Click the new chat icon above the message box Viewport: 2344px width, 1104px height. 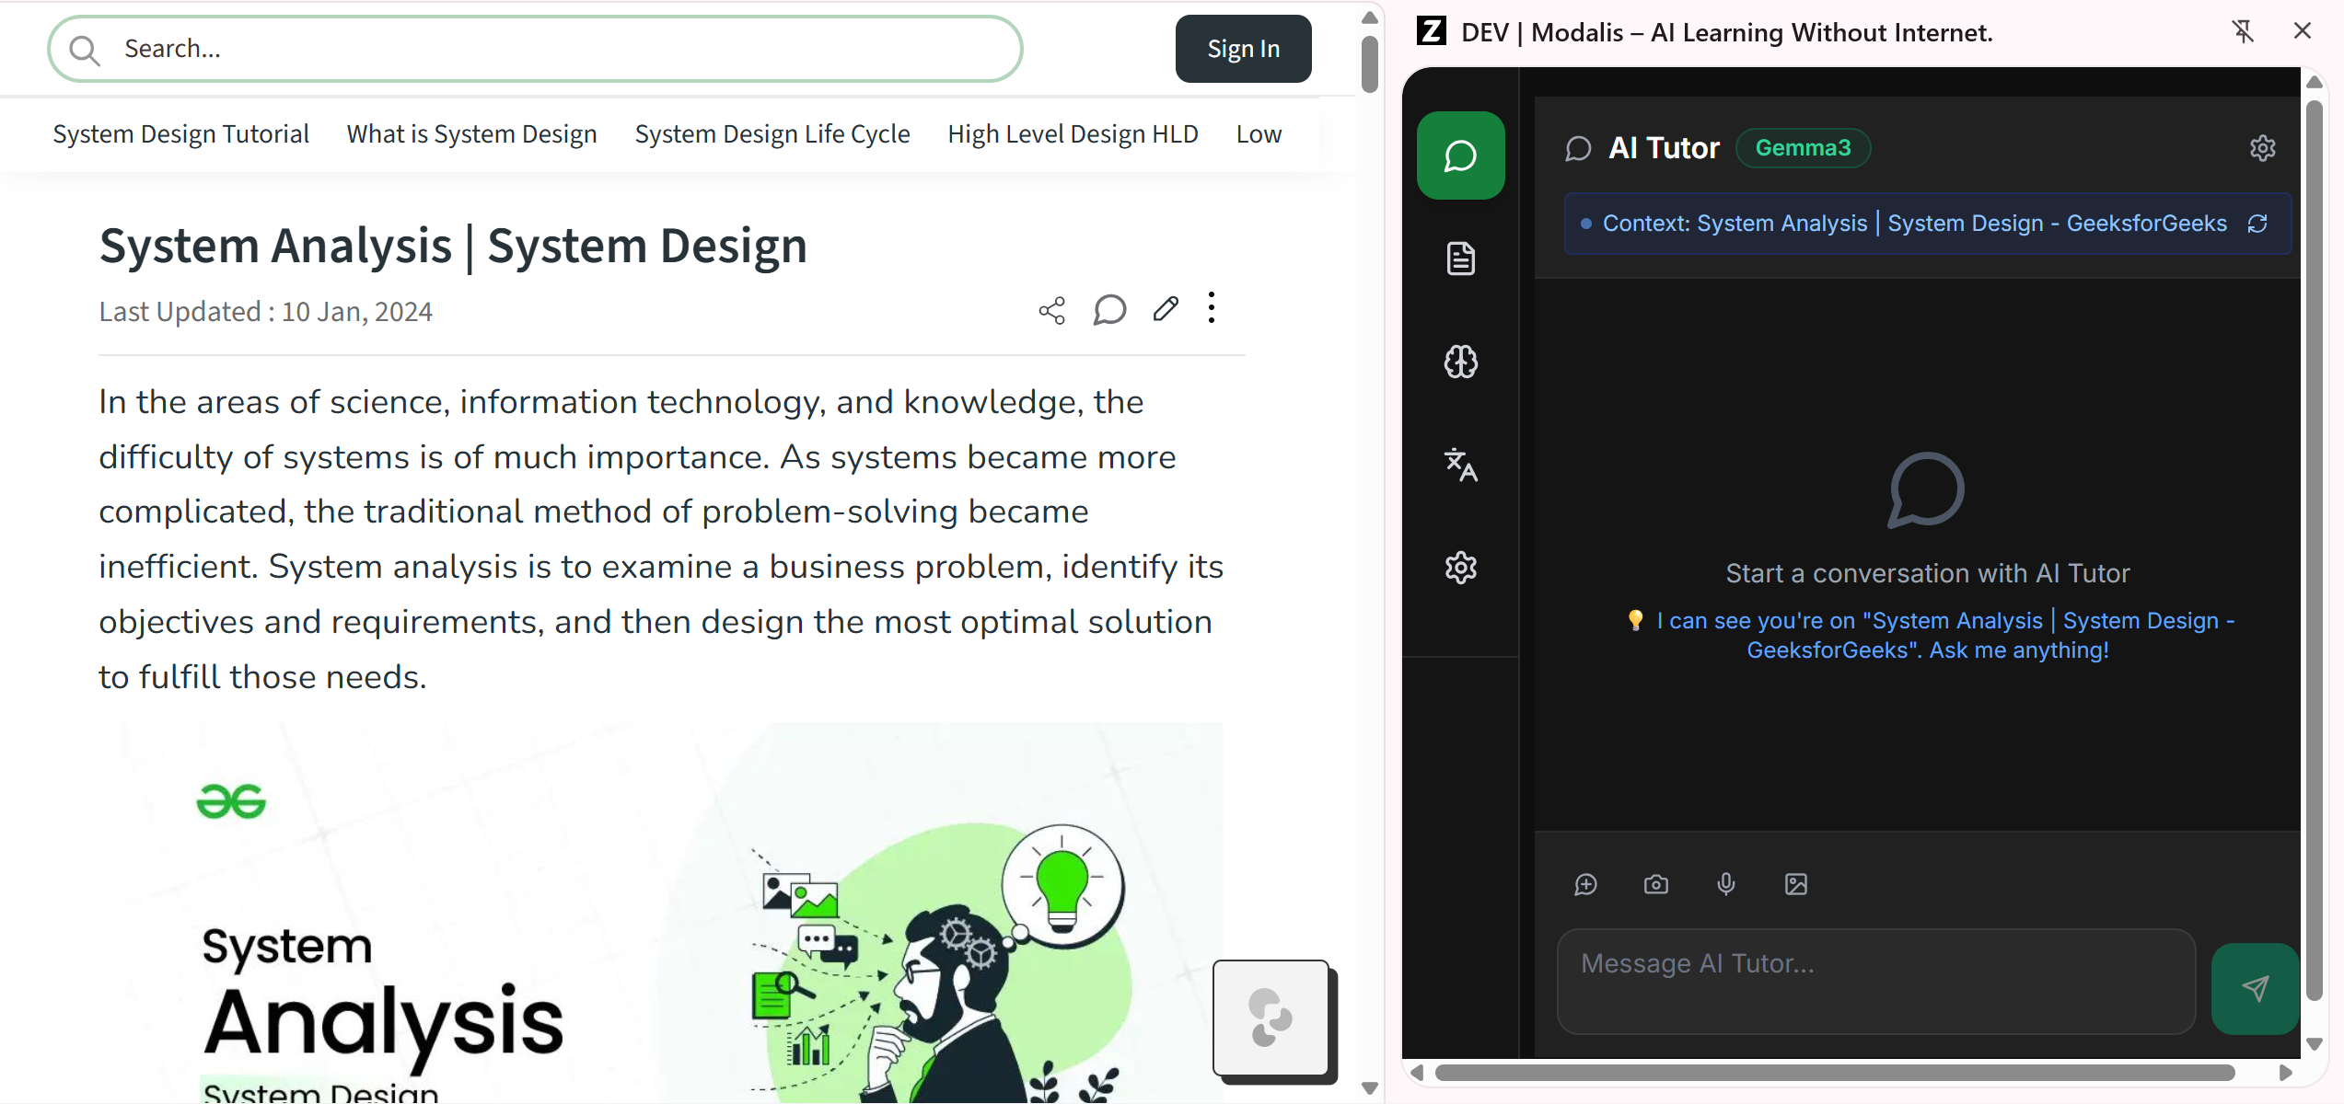click(x=1585, y=884)
